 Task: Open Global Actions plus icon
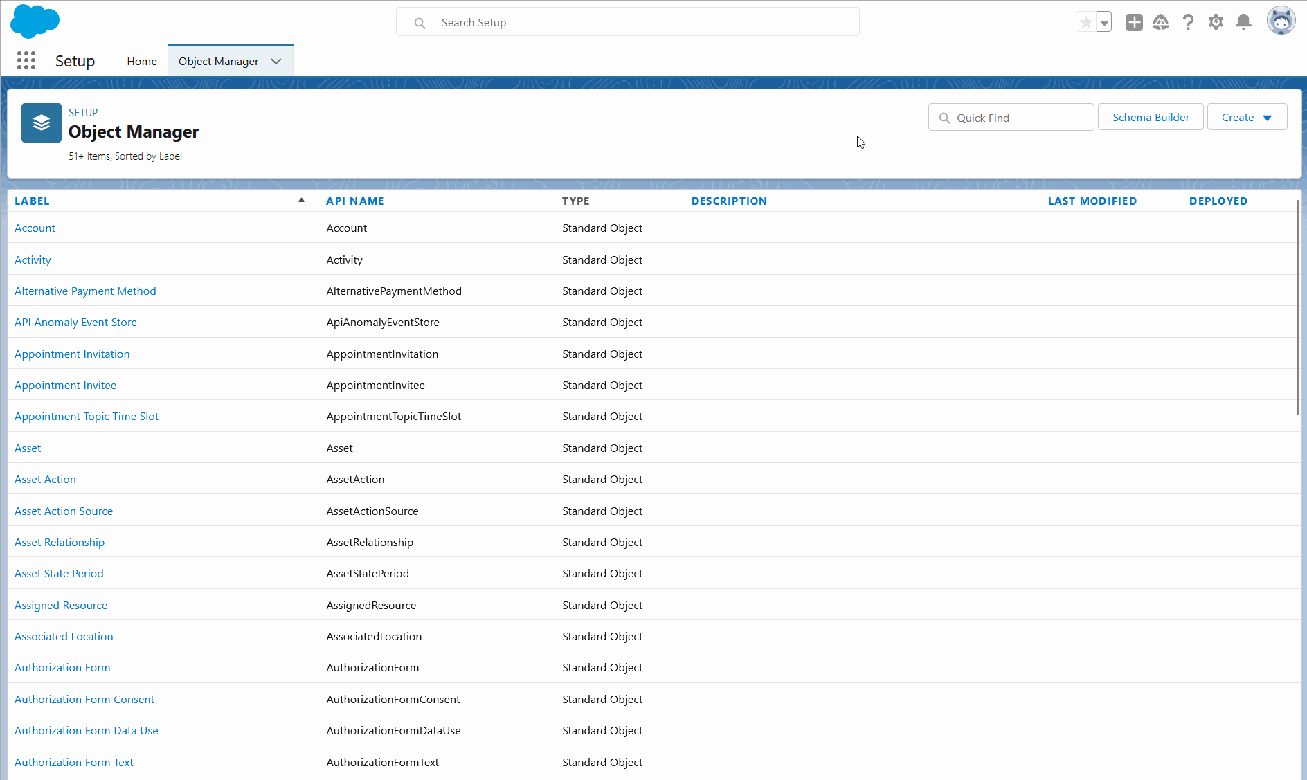(x=1134, y=22)
